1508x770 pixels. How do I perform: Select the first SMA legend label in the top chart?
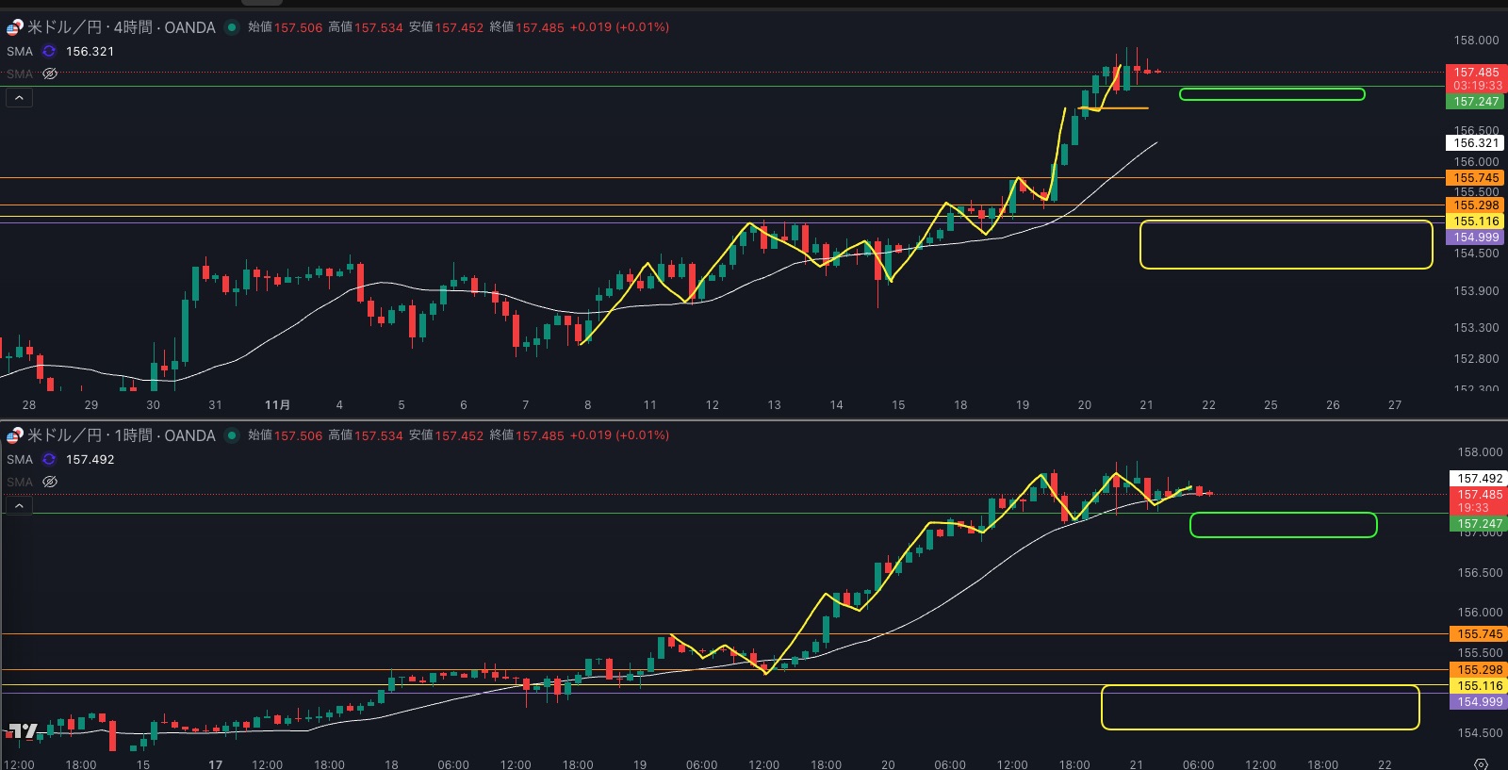(x=20, y=52)
